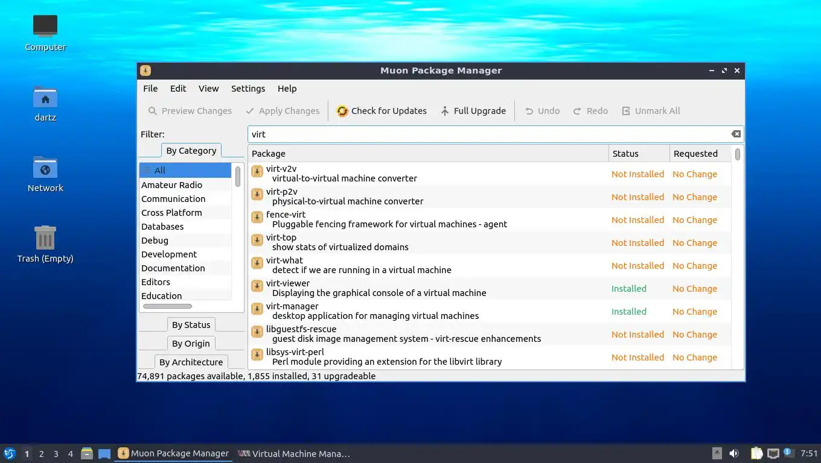Click the network connection icon in the system tray
Screen dimensions: 821x463
tap(773, 453)
